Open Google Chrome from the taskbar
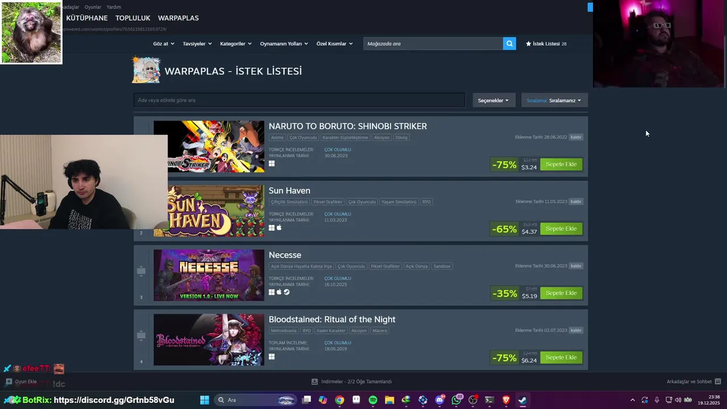This screenshot has width=727, height=409. coord(339,400)
